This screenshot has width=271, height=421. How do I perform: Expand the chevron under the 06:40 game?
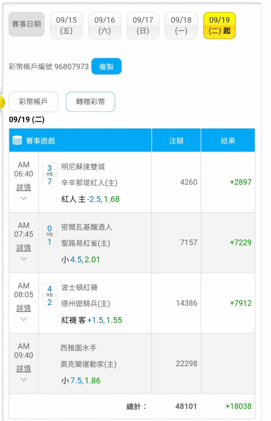click(24, 198)
